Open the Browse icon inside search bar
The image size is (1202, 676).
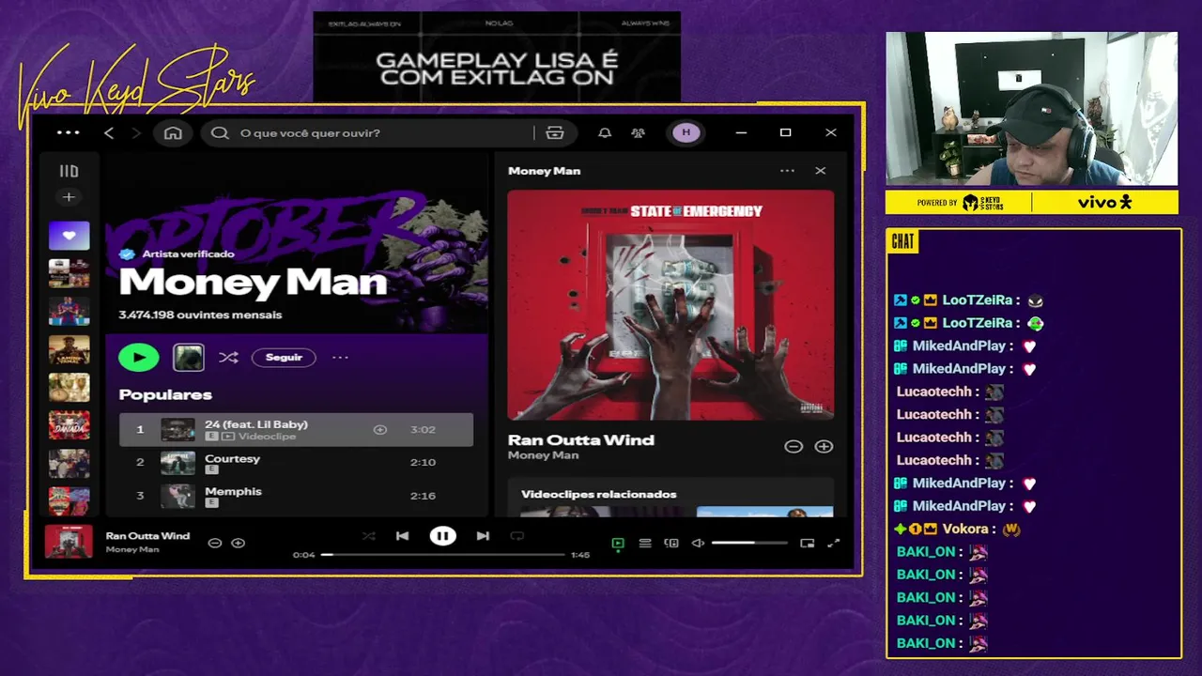click(555, 133)
